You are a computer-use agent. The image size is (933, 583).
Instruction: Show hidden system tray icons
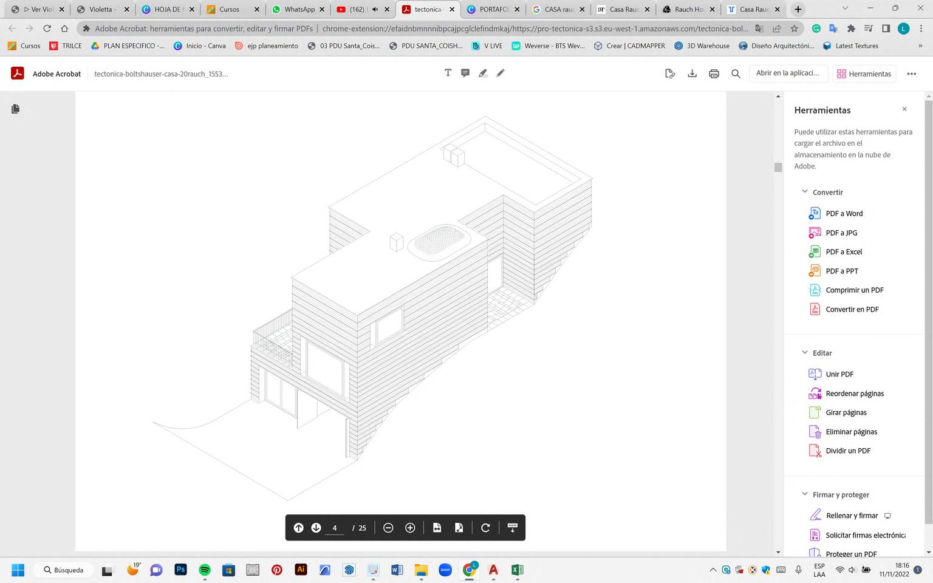713,570
